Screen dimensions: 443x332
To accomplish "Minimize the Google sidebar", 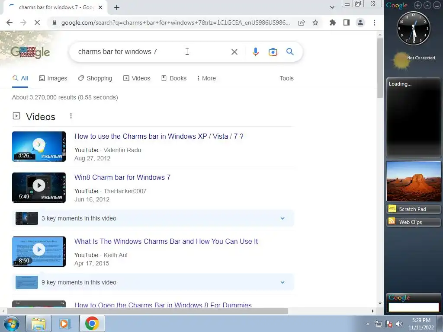I will click(x=437, y=5).
